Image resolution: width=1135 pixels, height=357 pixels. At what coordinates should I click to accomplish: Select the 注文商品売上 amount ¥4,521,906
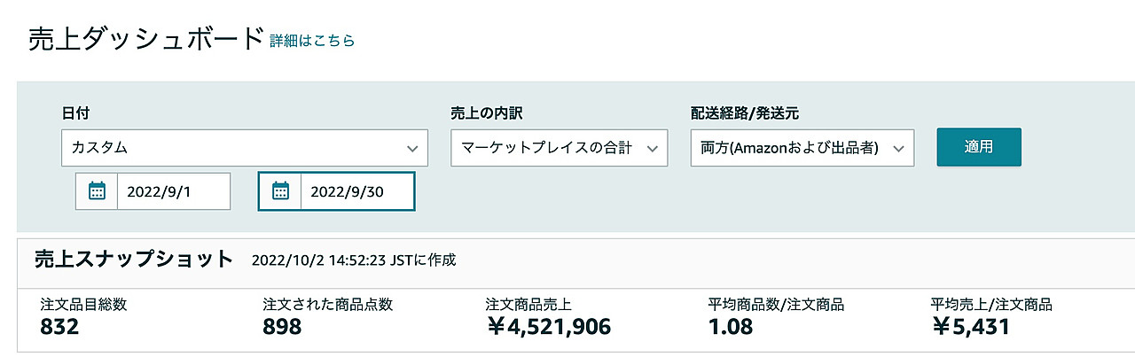[x=549, y=327]
